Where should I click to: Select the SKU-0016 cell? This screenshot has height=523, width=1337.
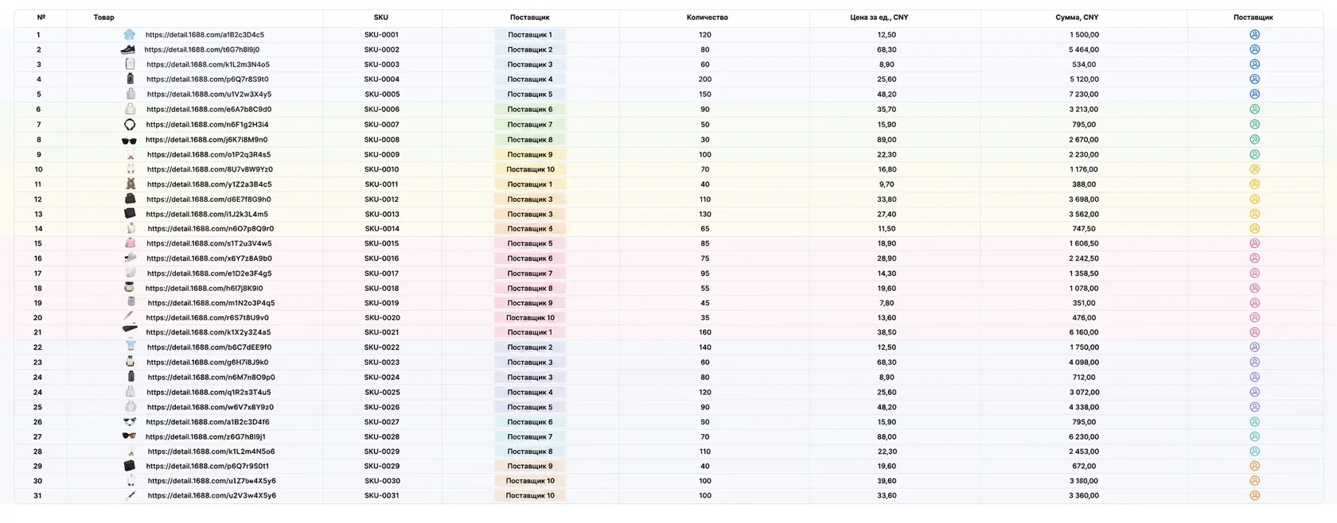click(x=382, y=259)
